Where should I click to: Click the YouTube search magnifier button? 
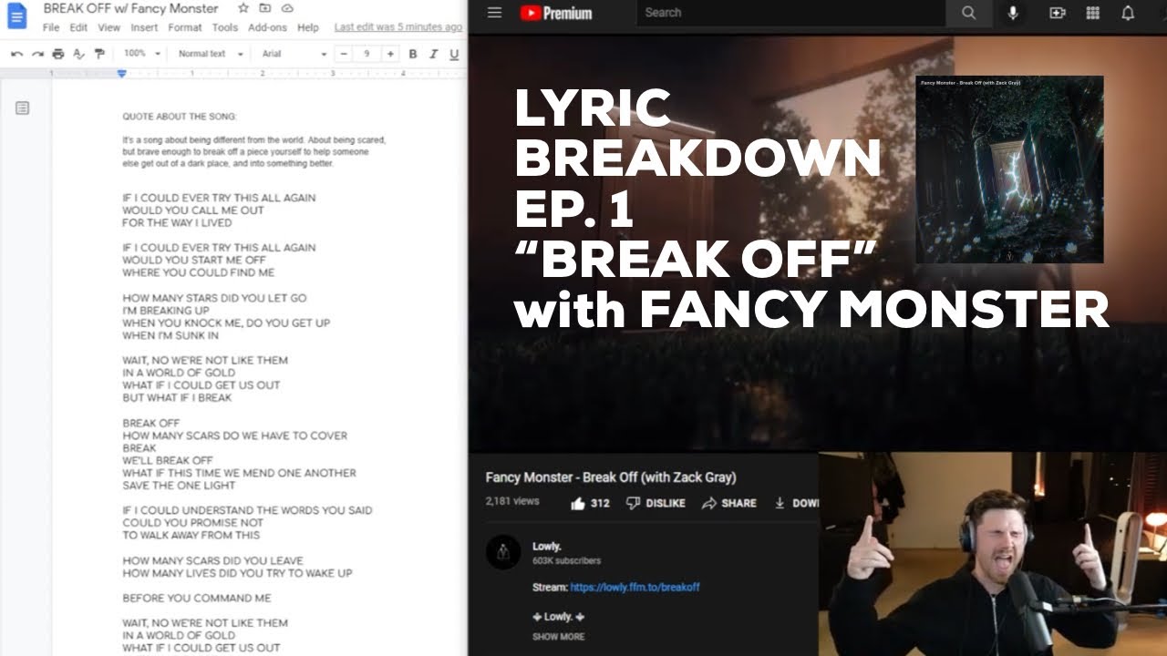coord(968,13)
